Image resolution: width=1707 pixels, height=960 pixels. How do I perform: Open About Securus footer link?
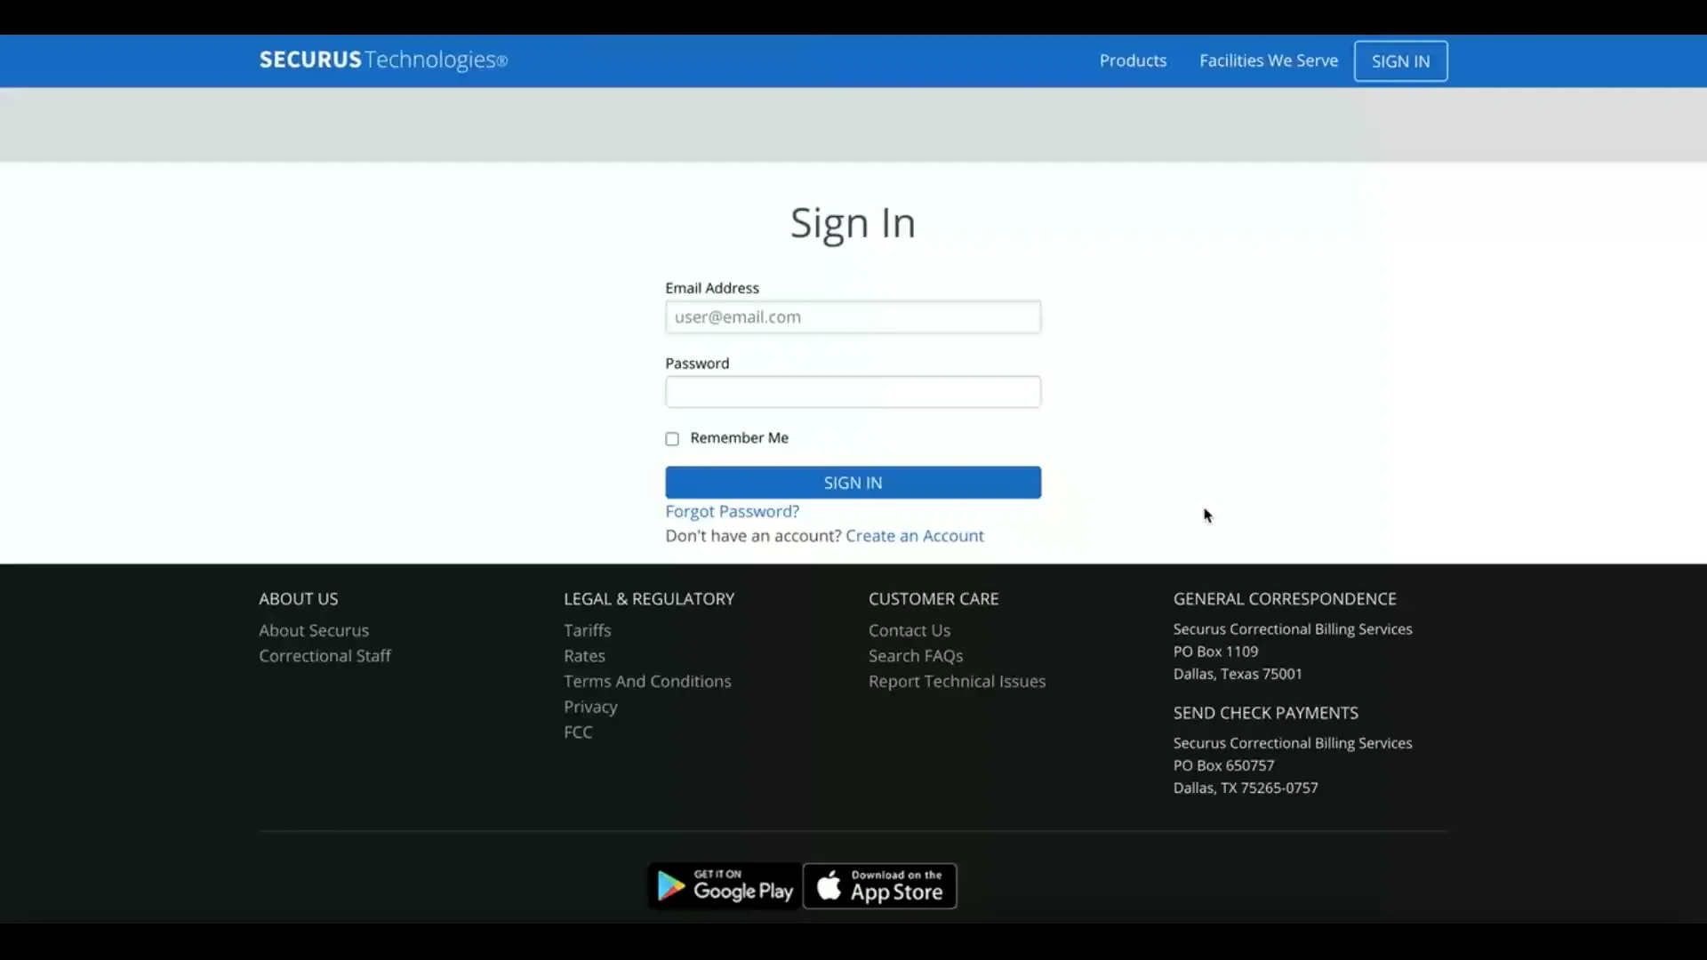pos(314,630)
